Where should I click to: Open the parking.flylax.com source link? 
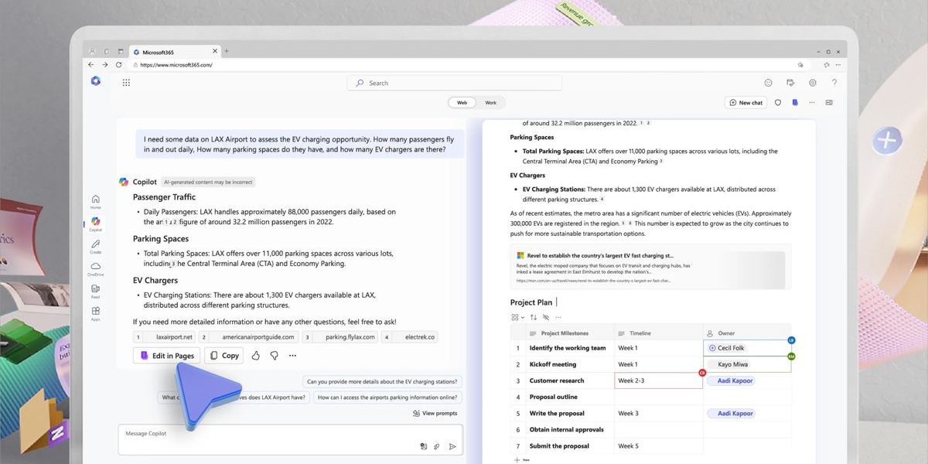[x=340, y=337]
